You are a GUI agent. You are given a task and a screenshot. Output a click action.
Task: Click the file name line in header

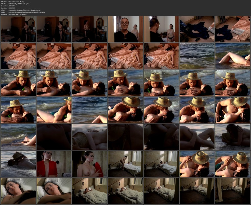18,2
